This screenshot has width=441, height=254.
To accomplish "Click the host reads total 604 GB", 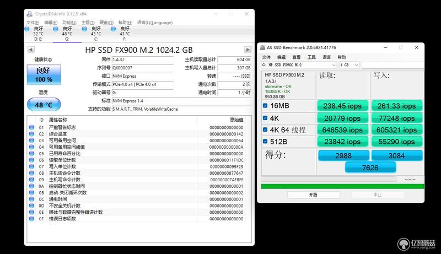I will point(235,60).
